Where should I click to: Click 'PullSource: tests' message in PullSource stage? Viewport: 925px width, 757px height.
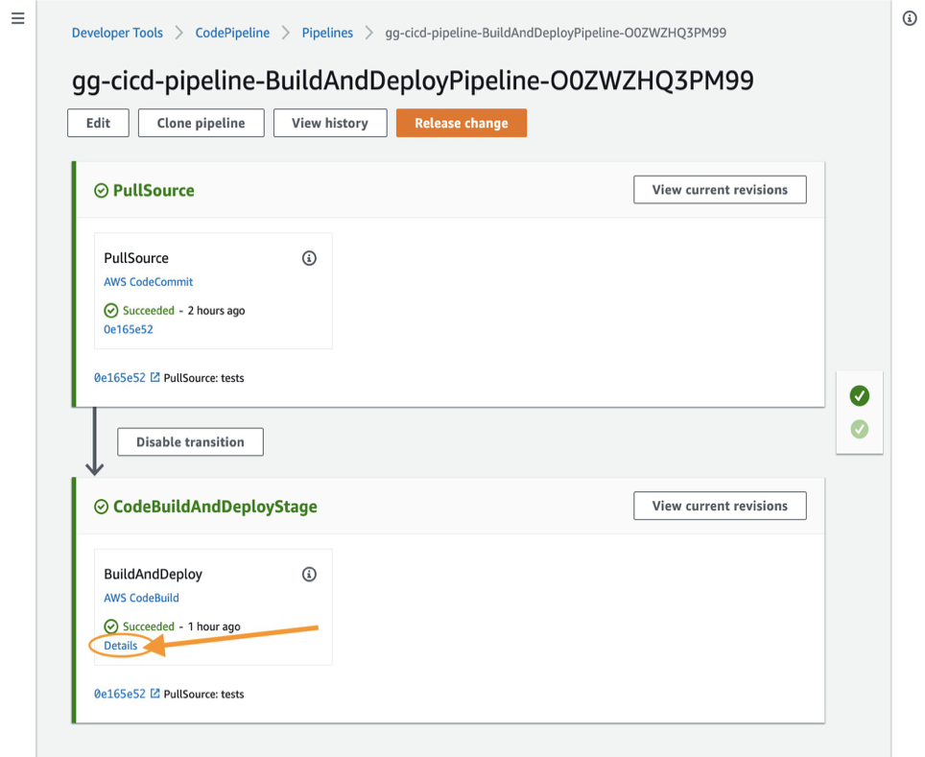(x=203, y=378)
